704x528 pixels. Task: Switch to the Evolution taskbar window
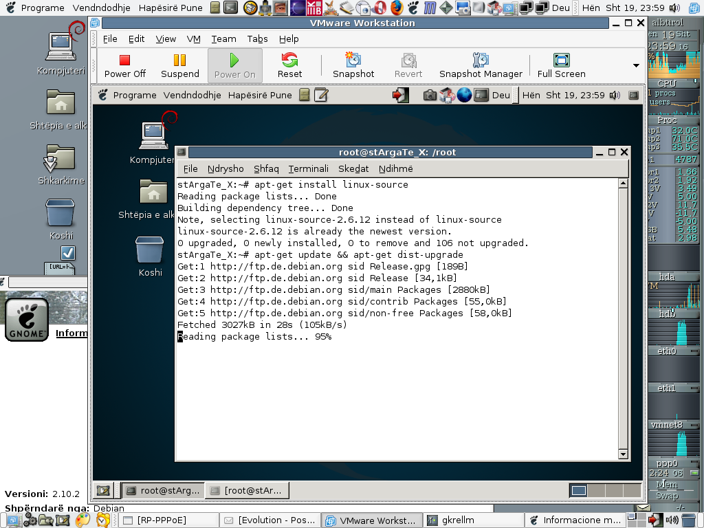271,520
